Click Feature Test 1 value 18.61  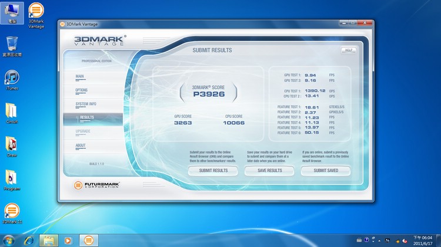click(312, 107)
